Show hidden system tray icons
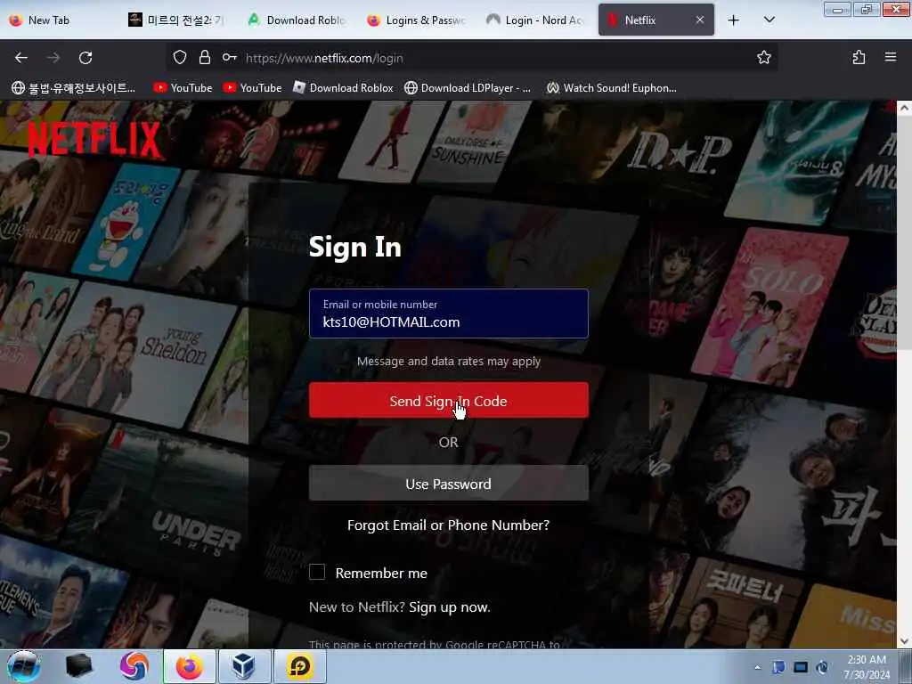The width and height of the screenshot is (912, 684). [x=757, y=667]
